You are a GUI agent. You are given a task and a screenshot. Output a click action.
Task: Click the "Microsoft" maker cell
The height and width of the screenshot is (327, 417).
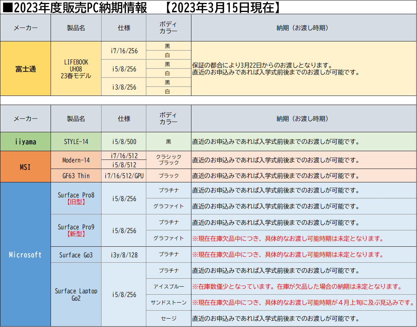tap(25, 254)
